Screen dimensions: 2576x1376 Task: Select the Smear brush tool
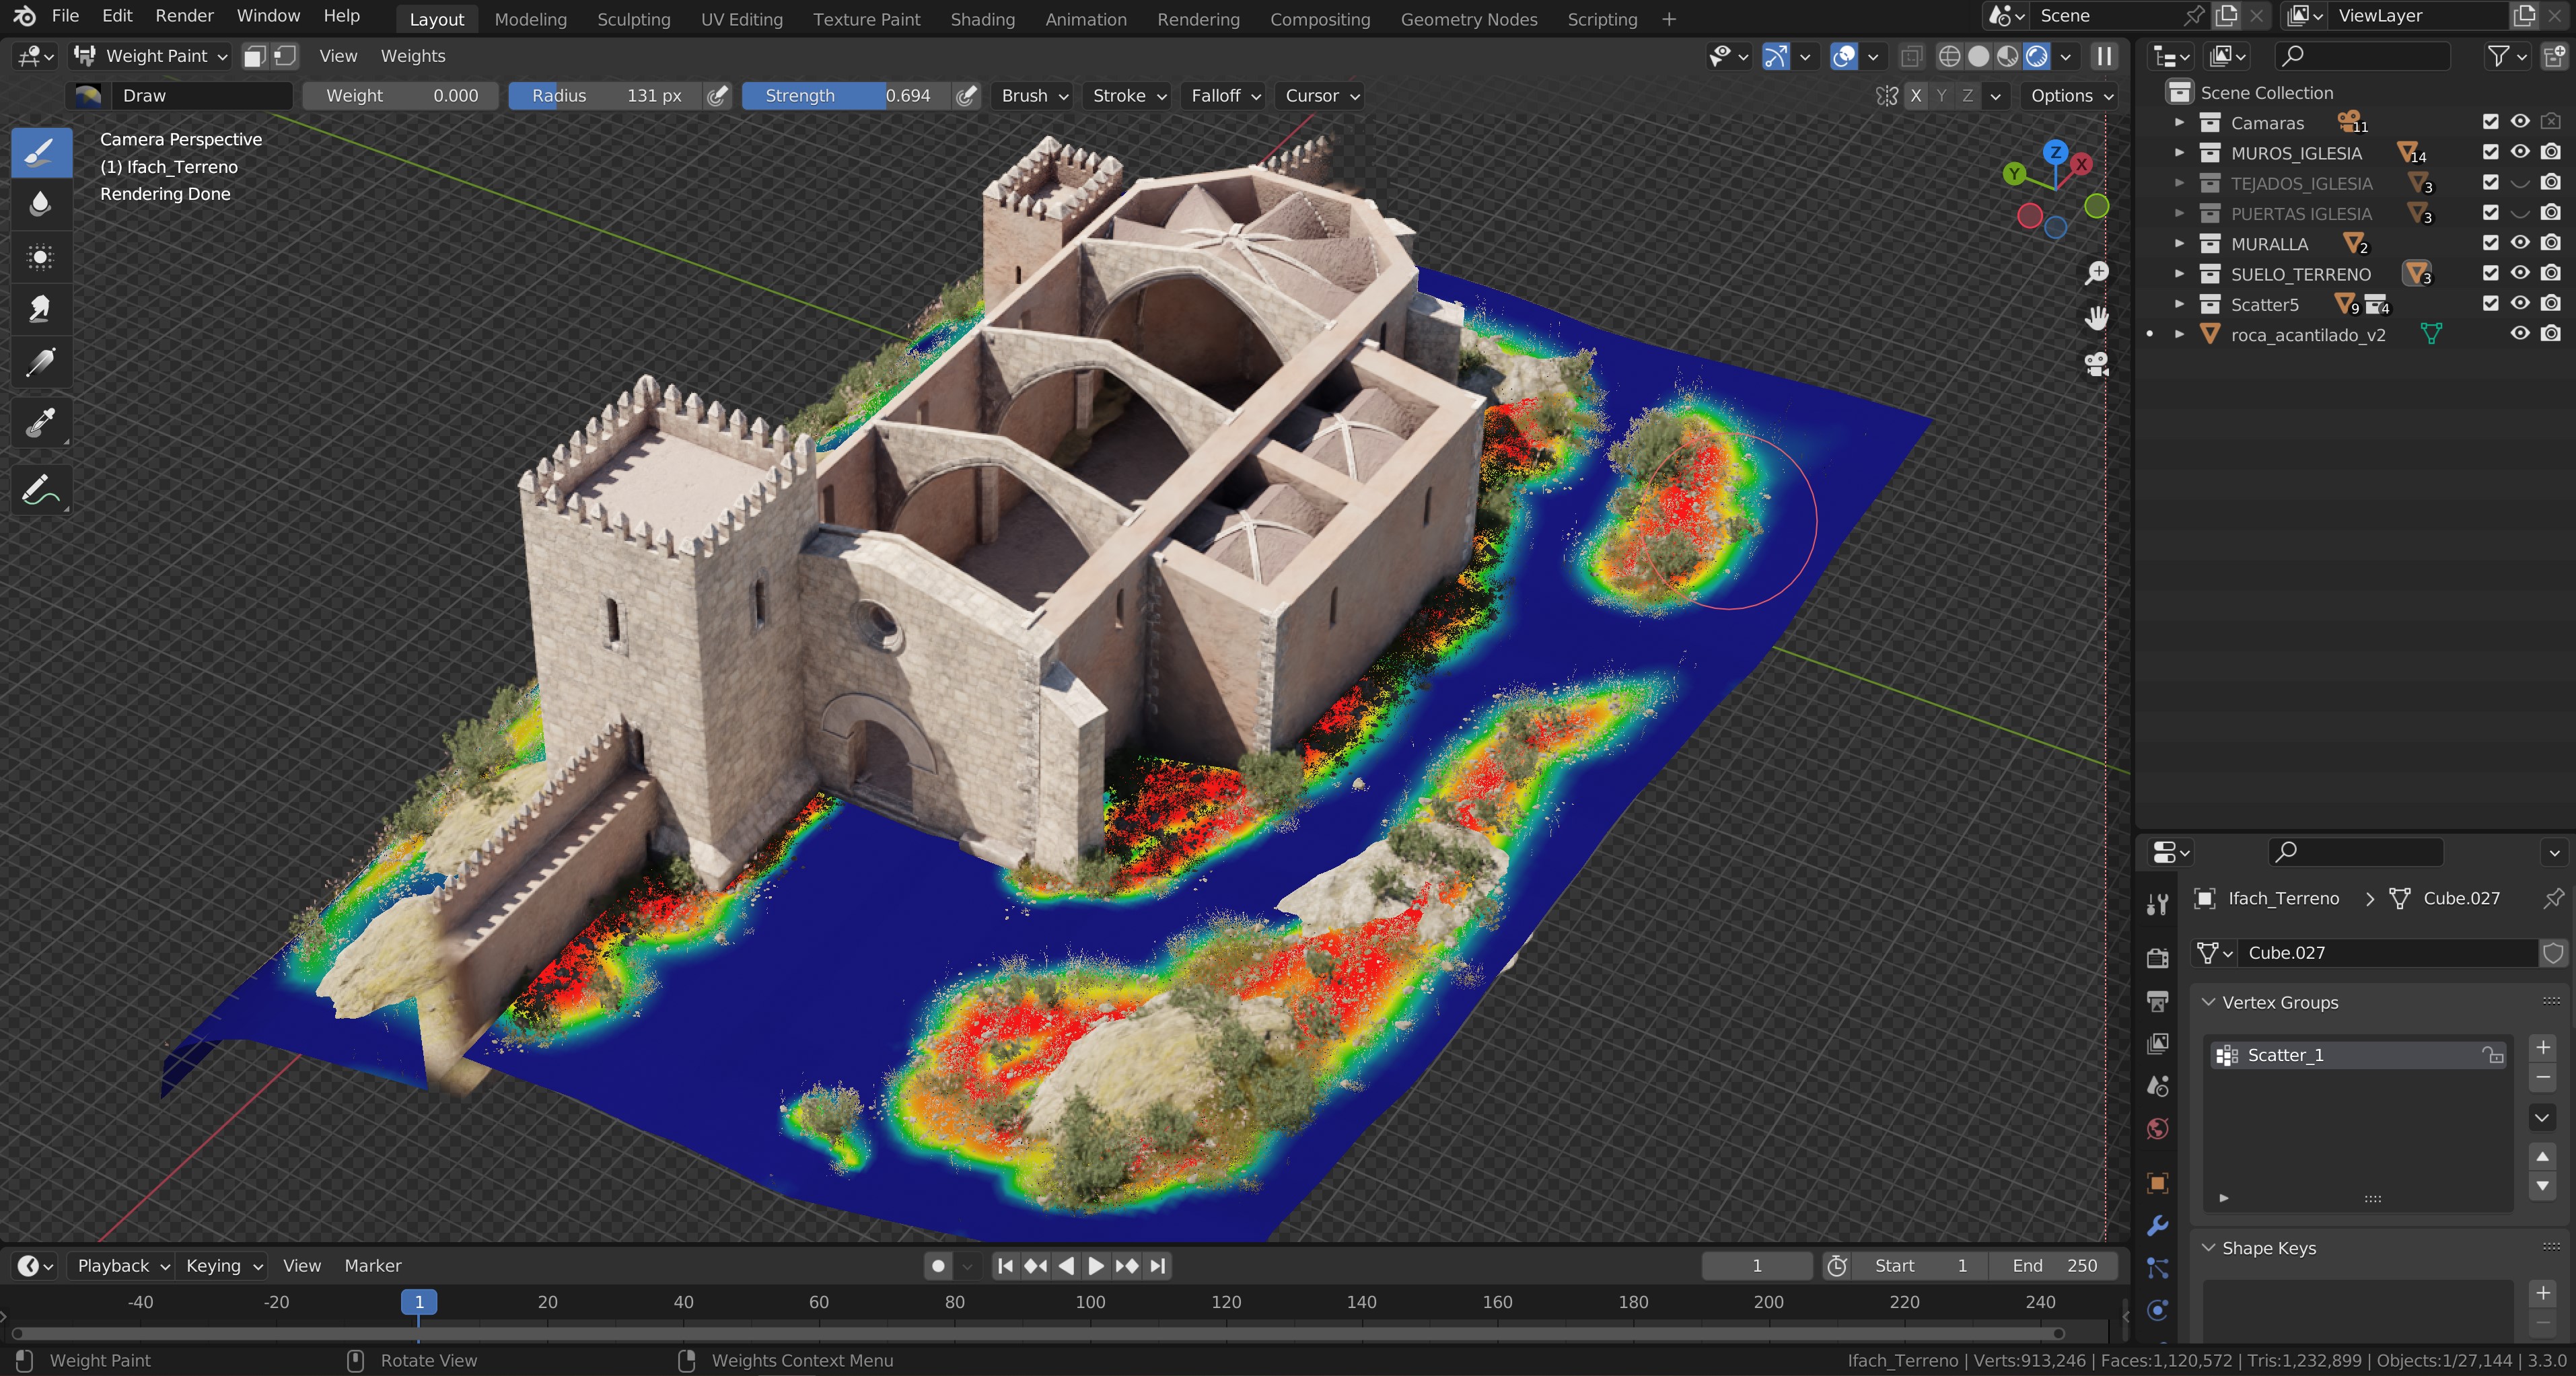tap(40, 309)
